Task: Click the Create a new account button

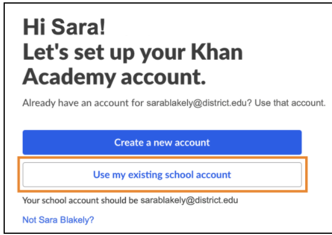Action: [162, 143]
